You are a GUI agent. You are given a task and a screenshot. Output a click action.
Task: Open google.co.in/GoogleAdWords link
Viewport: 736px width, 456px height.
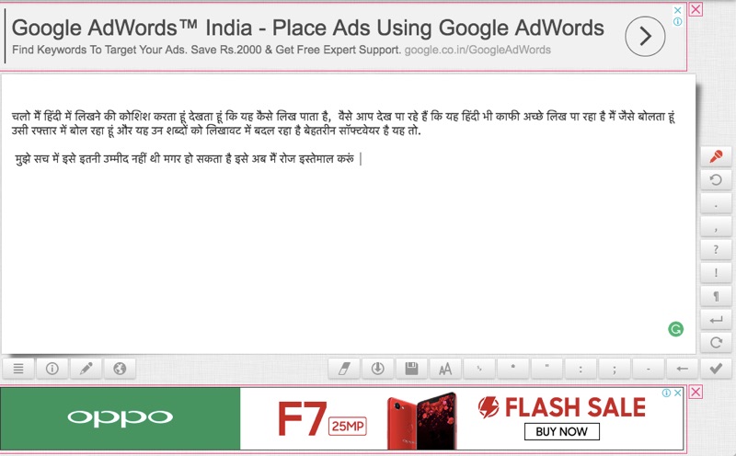tap(477, 50)
